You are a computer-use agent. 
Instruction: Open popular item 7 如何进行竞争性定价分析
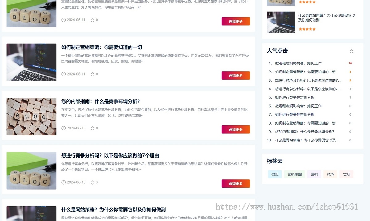pos(295,115)
